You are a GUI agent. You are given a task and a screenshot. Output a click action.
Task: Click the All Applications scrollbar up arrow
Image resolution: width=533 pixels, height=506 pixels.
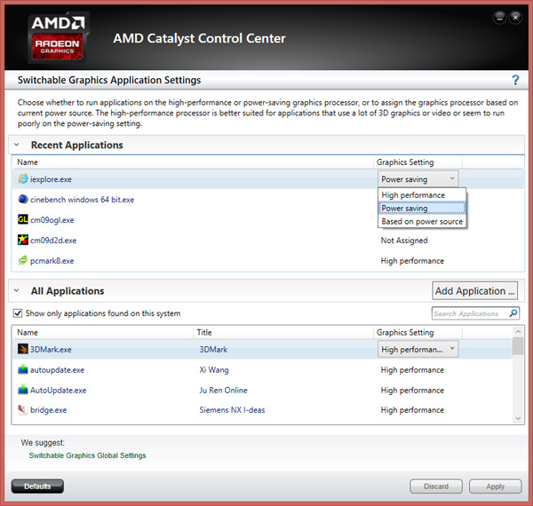click(x=518, y=331)
